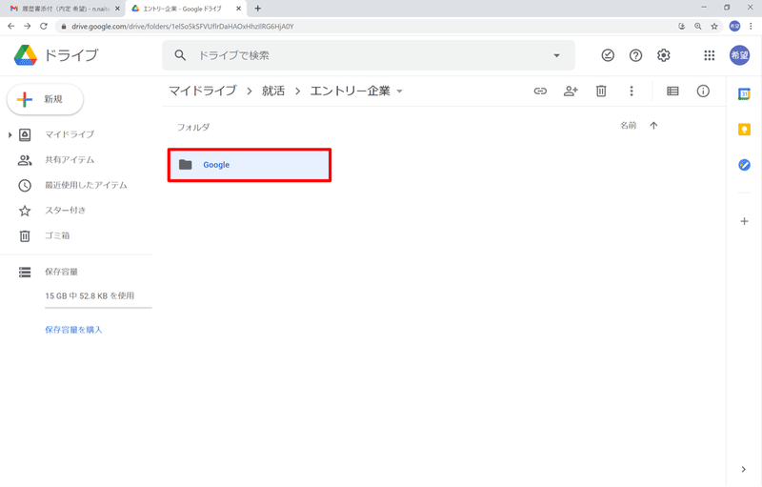Open the Settings gear icon
762x487 pixels.
pyautogui.click(x=664, y=55)
